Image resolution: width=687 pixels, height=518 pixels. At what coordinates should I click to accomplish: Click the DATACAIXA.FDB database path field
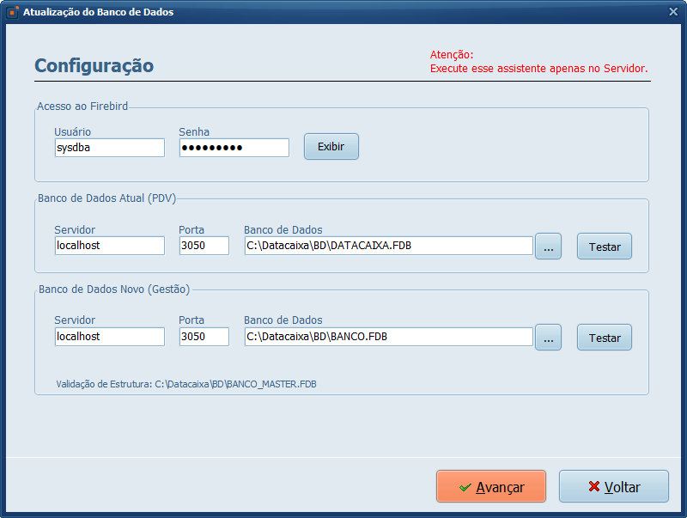(x=388, y=246)
